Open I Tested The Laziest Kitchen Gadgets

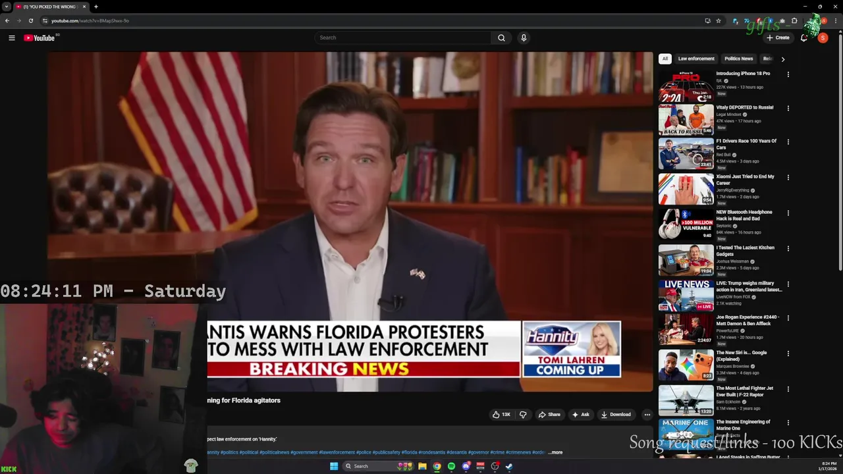(747, 251)
